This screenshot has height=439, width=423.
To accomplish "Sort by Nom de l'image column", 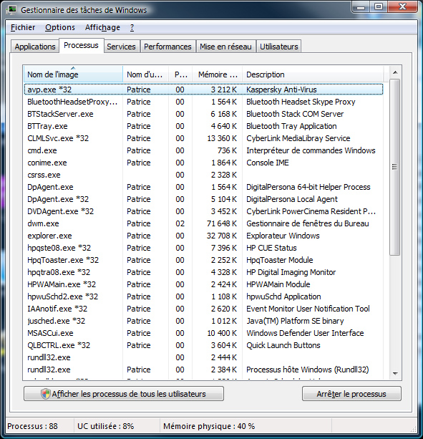I will pyautogui.click(x=73, y=74).
